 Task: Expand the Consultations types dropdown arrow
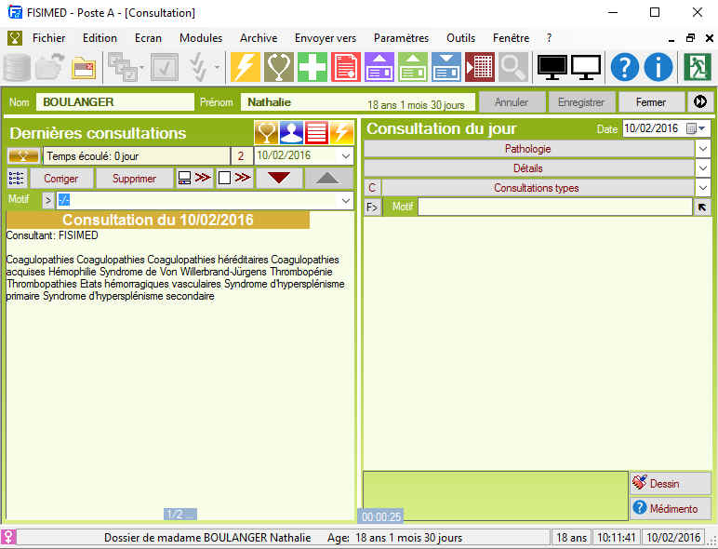(703, 188)
